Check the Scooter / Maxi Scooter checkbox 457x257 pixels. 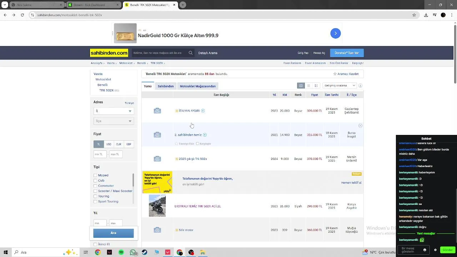click(x=95, y=191)
